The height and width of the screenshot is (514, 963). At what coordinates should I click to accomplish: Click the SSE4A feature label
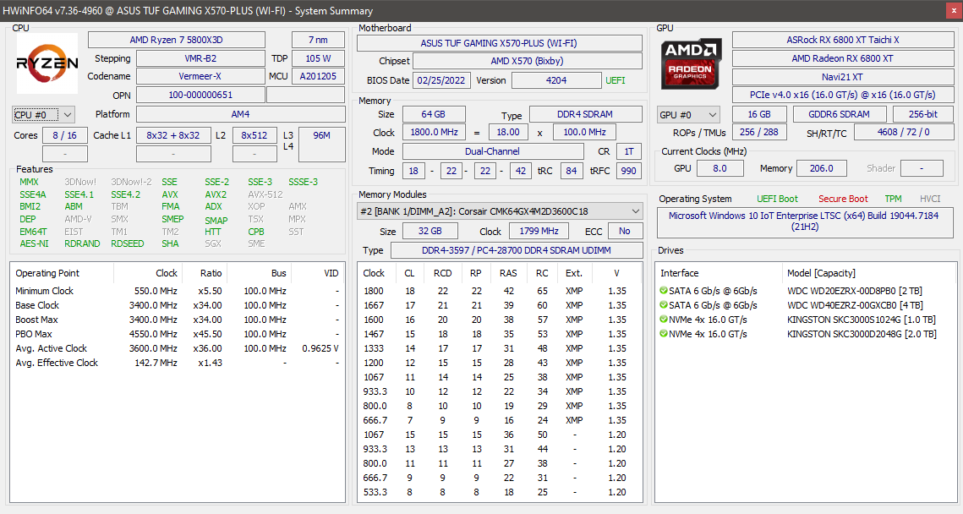click(x=32, y=194)
